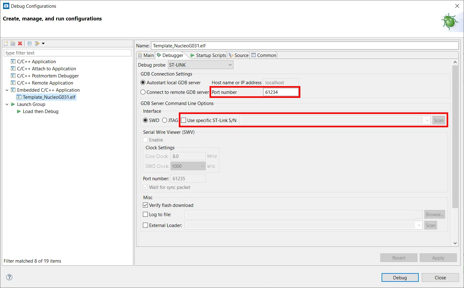This screenshot has width=464, height=288.
Task: Select C/C++ Remote Application entry
Action: [45, 83]
